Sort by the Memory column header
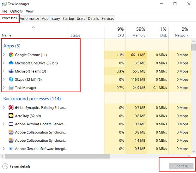Screen dimensions: 196x173 coord(136,32)
